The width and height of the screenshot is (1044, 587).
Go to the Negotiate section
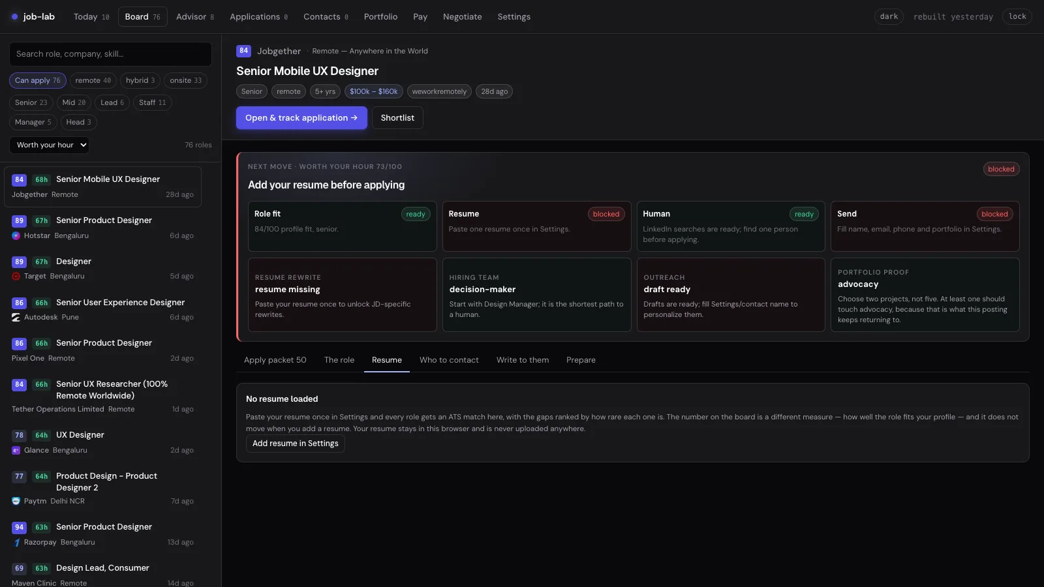coord(462,17)
